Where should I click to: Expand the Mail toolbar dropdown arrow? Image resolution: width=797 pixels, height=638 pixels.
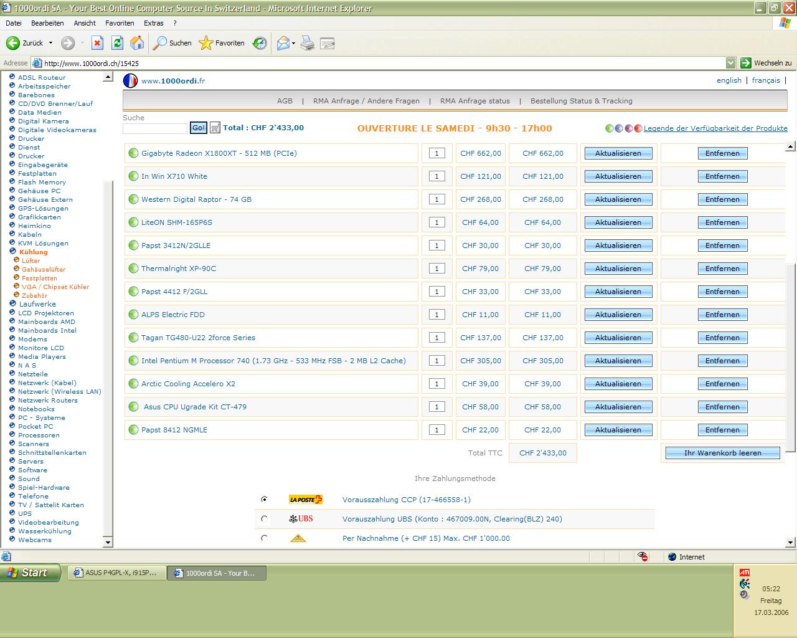[x=293, y=43]
